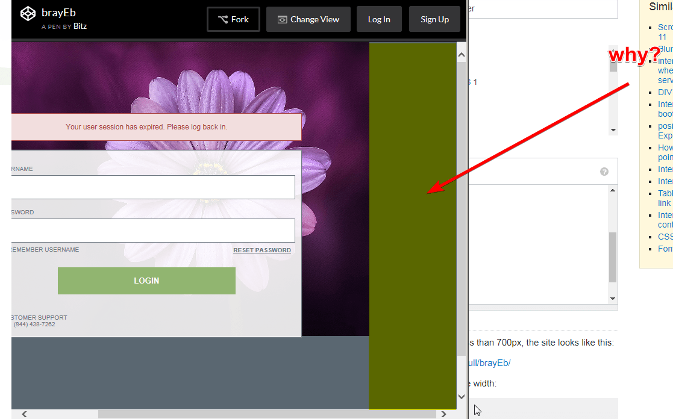Screen dimensions: 673x419
Task: Click the Sign Up button
Action: pyautogui.click(x=434, y=19)
